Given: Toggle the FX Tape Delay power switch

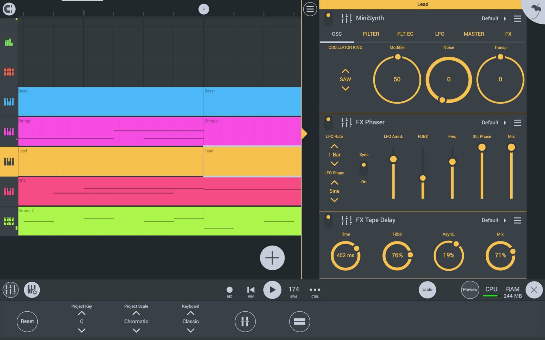Looking at the screenshot, I should [329, 220].
